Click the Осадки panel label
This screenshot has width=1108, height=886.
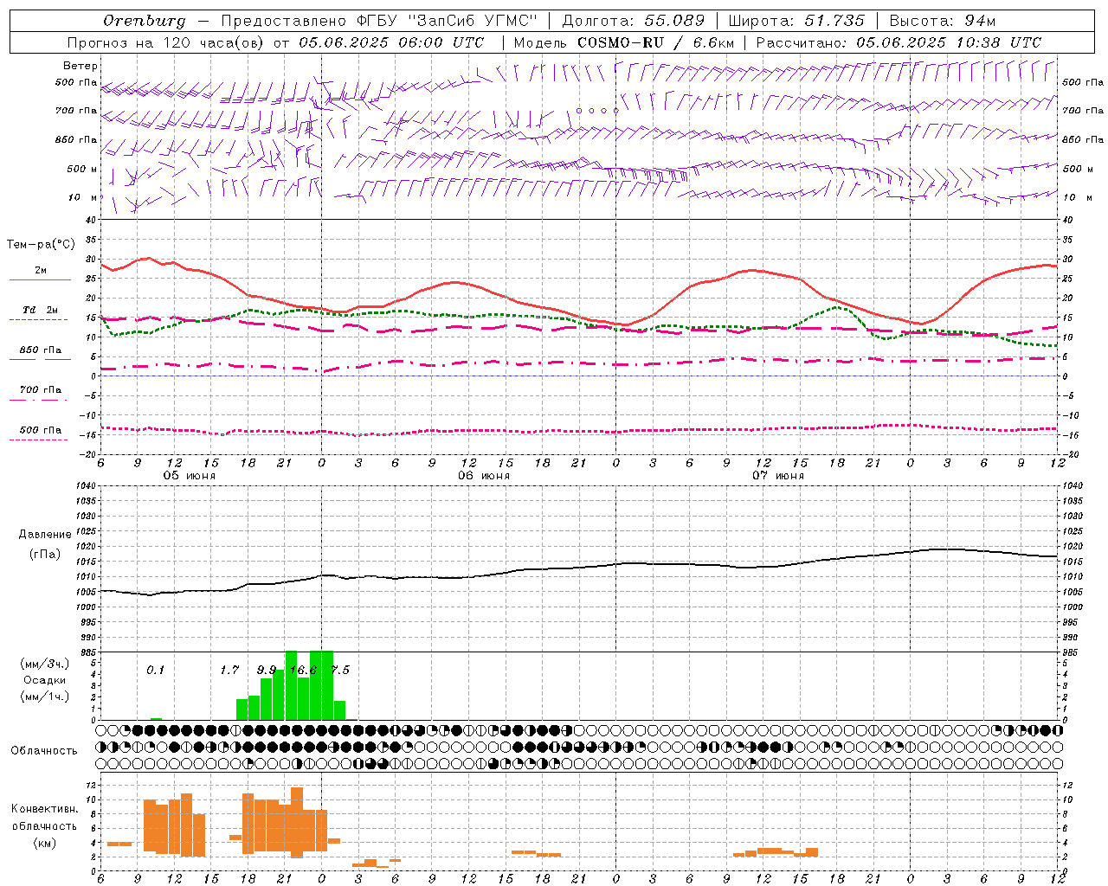pos(45,680)
